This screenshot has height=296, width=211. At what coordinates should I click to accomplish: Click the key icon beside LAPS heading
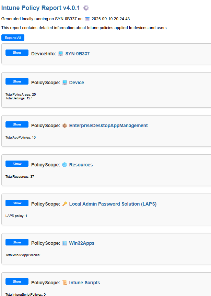tap(65, 204)
